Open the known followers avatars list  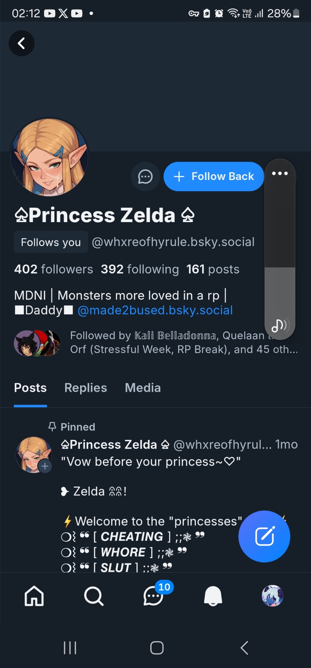pyautogui.click(x=37, y=343)
